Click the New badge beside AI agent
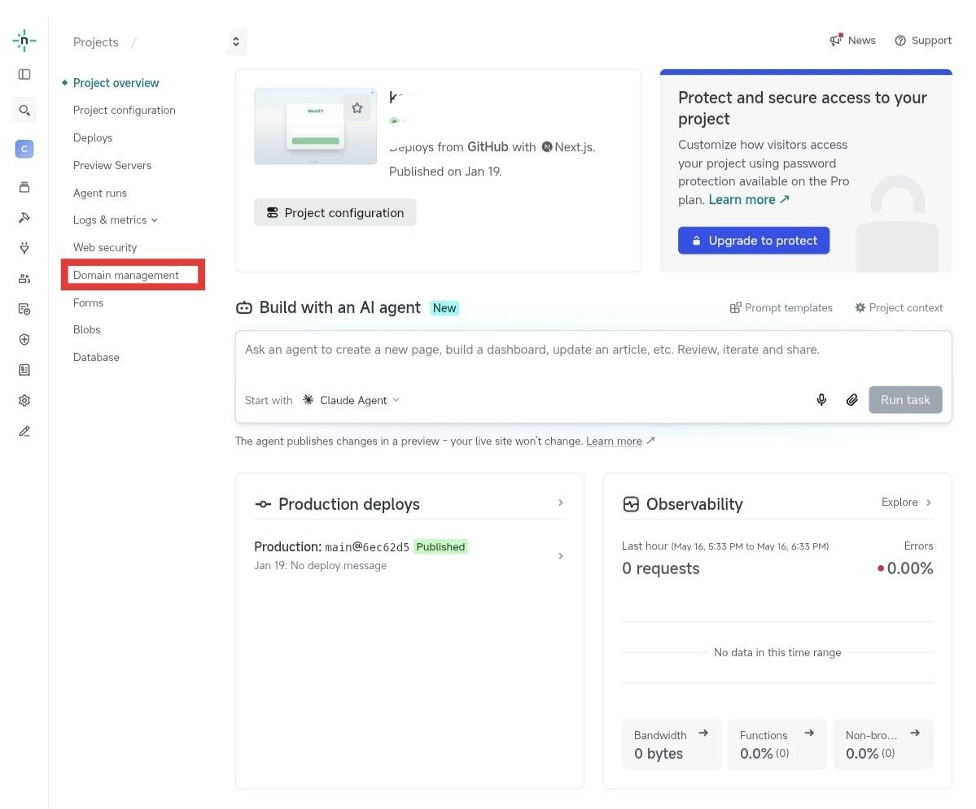 444,308
